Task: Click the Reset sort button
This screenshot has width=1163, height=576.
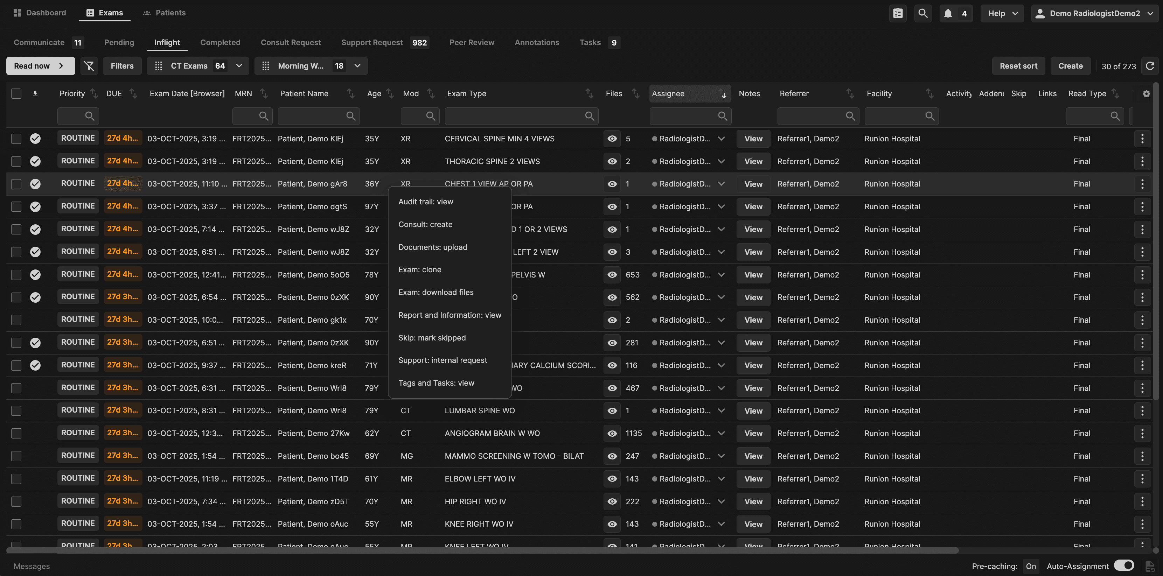Action: 1018,66
